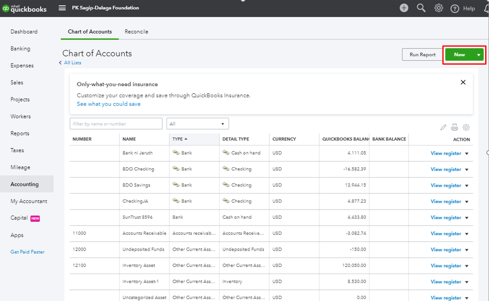Open Banking in the left sidebar
This screenshot has width=489, height=301.
20,48
